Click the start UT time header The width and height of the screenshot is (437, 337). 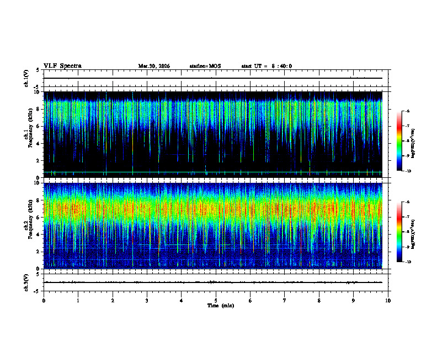[267, 66]
